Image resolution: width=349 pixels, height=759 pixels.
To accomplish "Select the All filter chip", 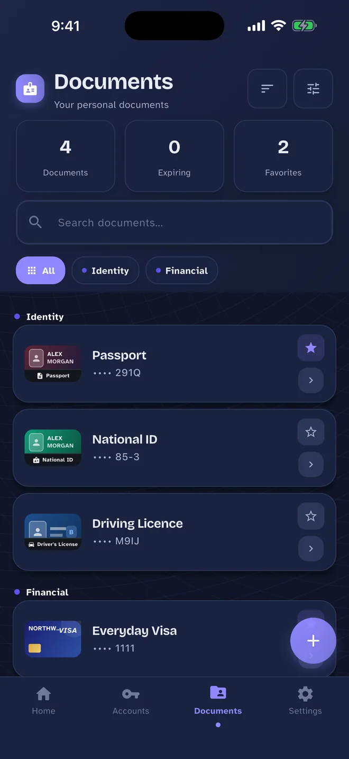I will (x=41, y=270).
